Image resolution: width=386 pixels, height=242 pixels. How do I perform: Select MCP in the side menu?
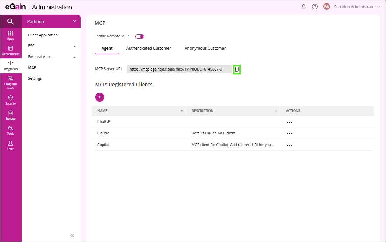tap(32, 67)
